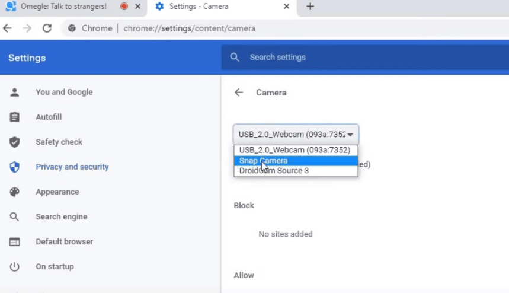Click the Block section label

(x=244, y=206)
